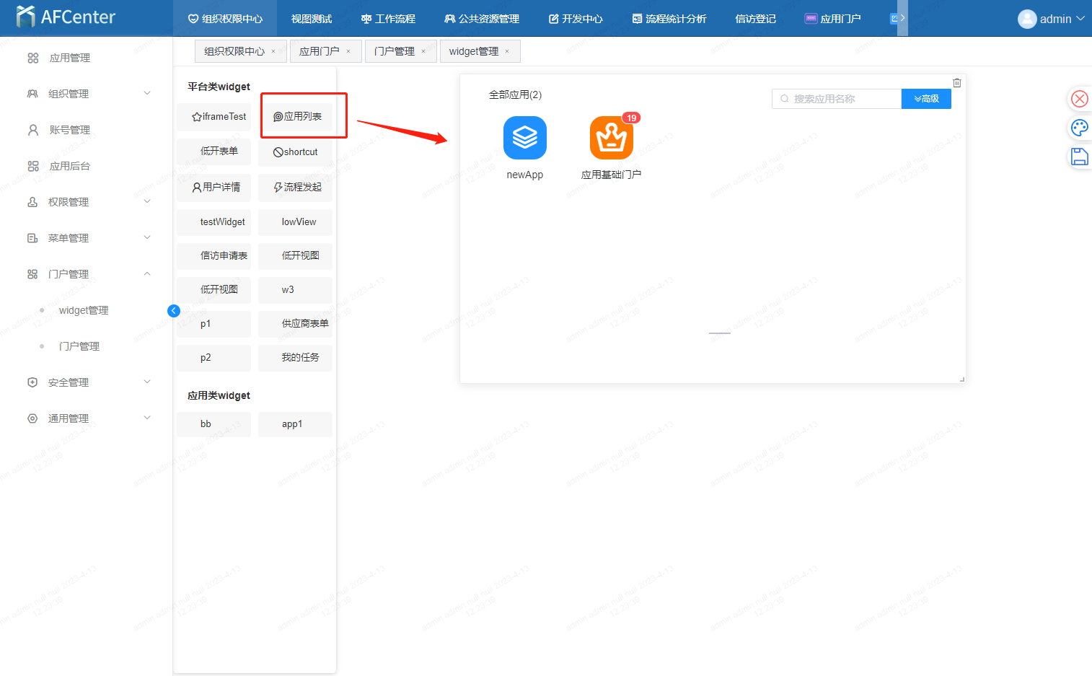Click the trash delete icon on widget panel
This screenshot has height=676, width=1092.
point(956,83)
